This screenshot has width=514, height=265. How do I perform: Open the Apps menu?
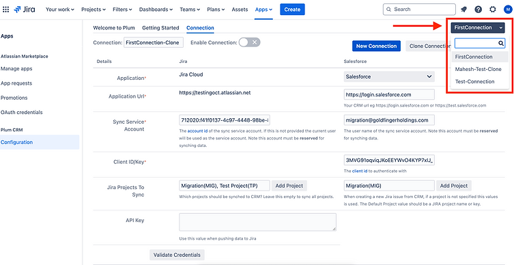(263, 10)
